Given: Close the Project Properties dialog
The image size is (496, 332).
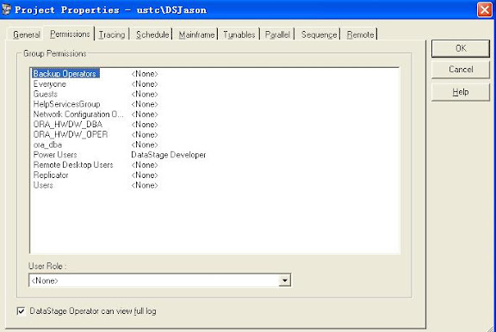Looking at the screenshot, I should [x=484, y=9].
